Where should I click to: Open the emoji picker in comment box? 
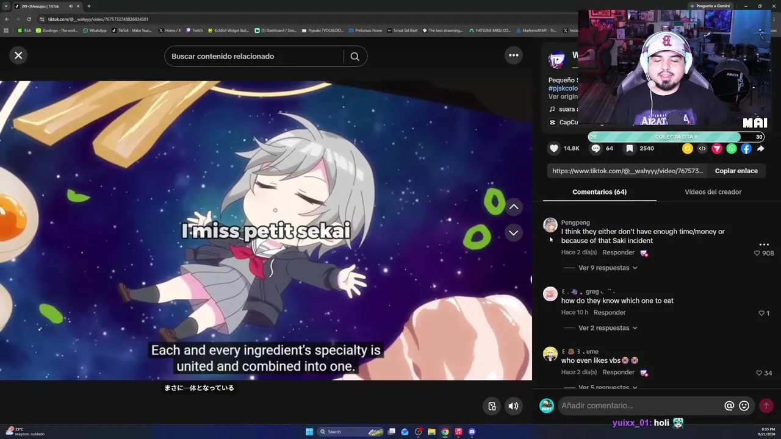click(744, 405)
